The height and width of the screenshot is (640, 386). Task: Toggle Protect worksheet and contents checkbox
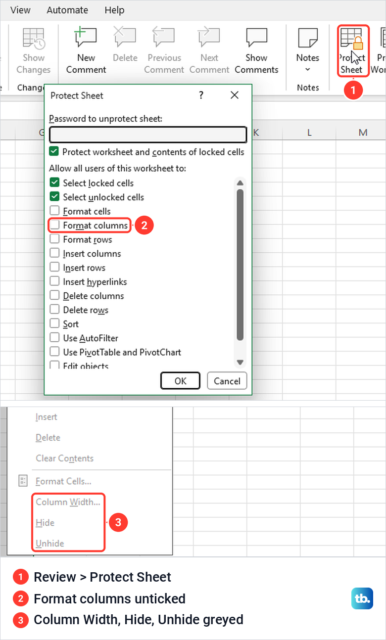point(54,152)
